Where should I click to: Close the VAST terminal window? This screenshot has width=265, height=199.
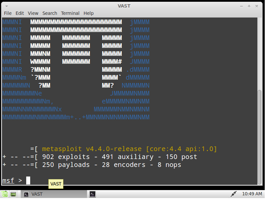tap(257, 6)
